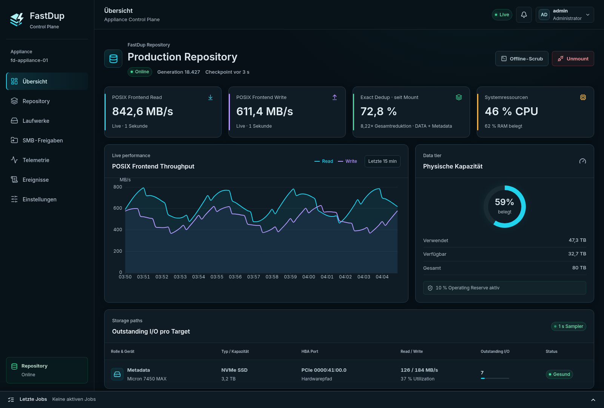
Task: Open the Letzte 15 min time range selector
Action: tap(382, 161)
